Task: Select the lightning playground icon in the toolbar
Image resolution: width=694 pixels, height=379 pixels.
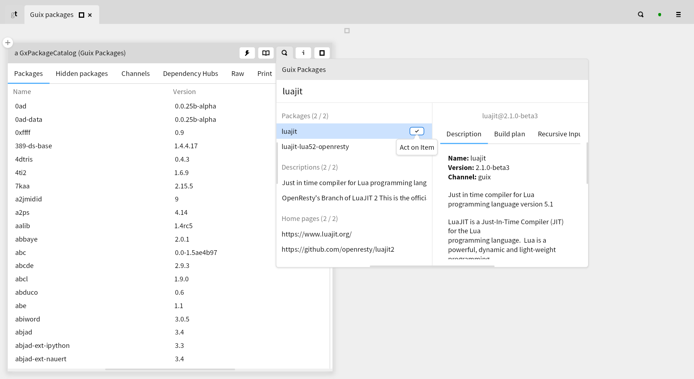Action: coord(247,53)
